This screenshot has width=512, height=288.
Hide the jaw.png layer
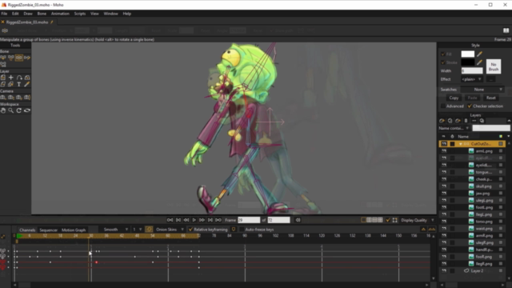point(444,194)
